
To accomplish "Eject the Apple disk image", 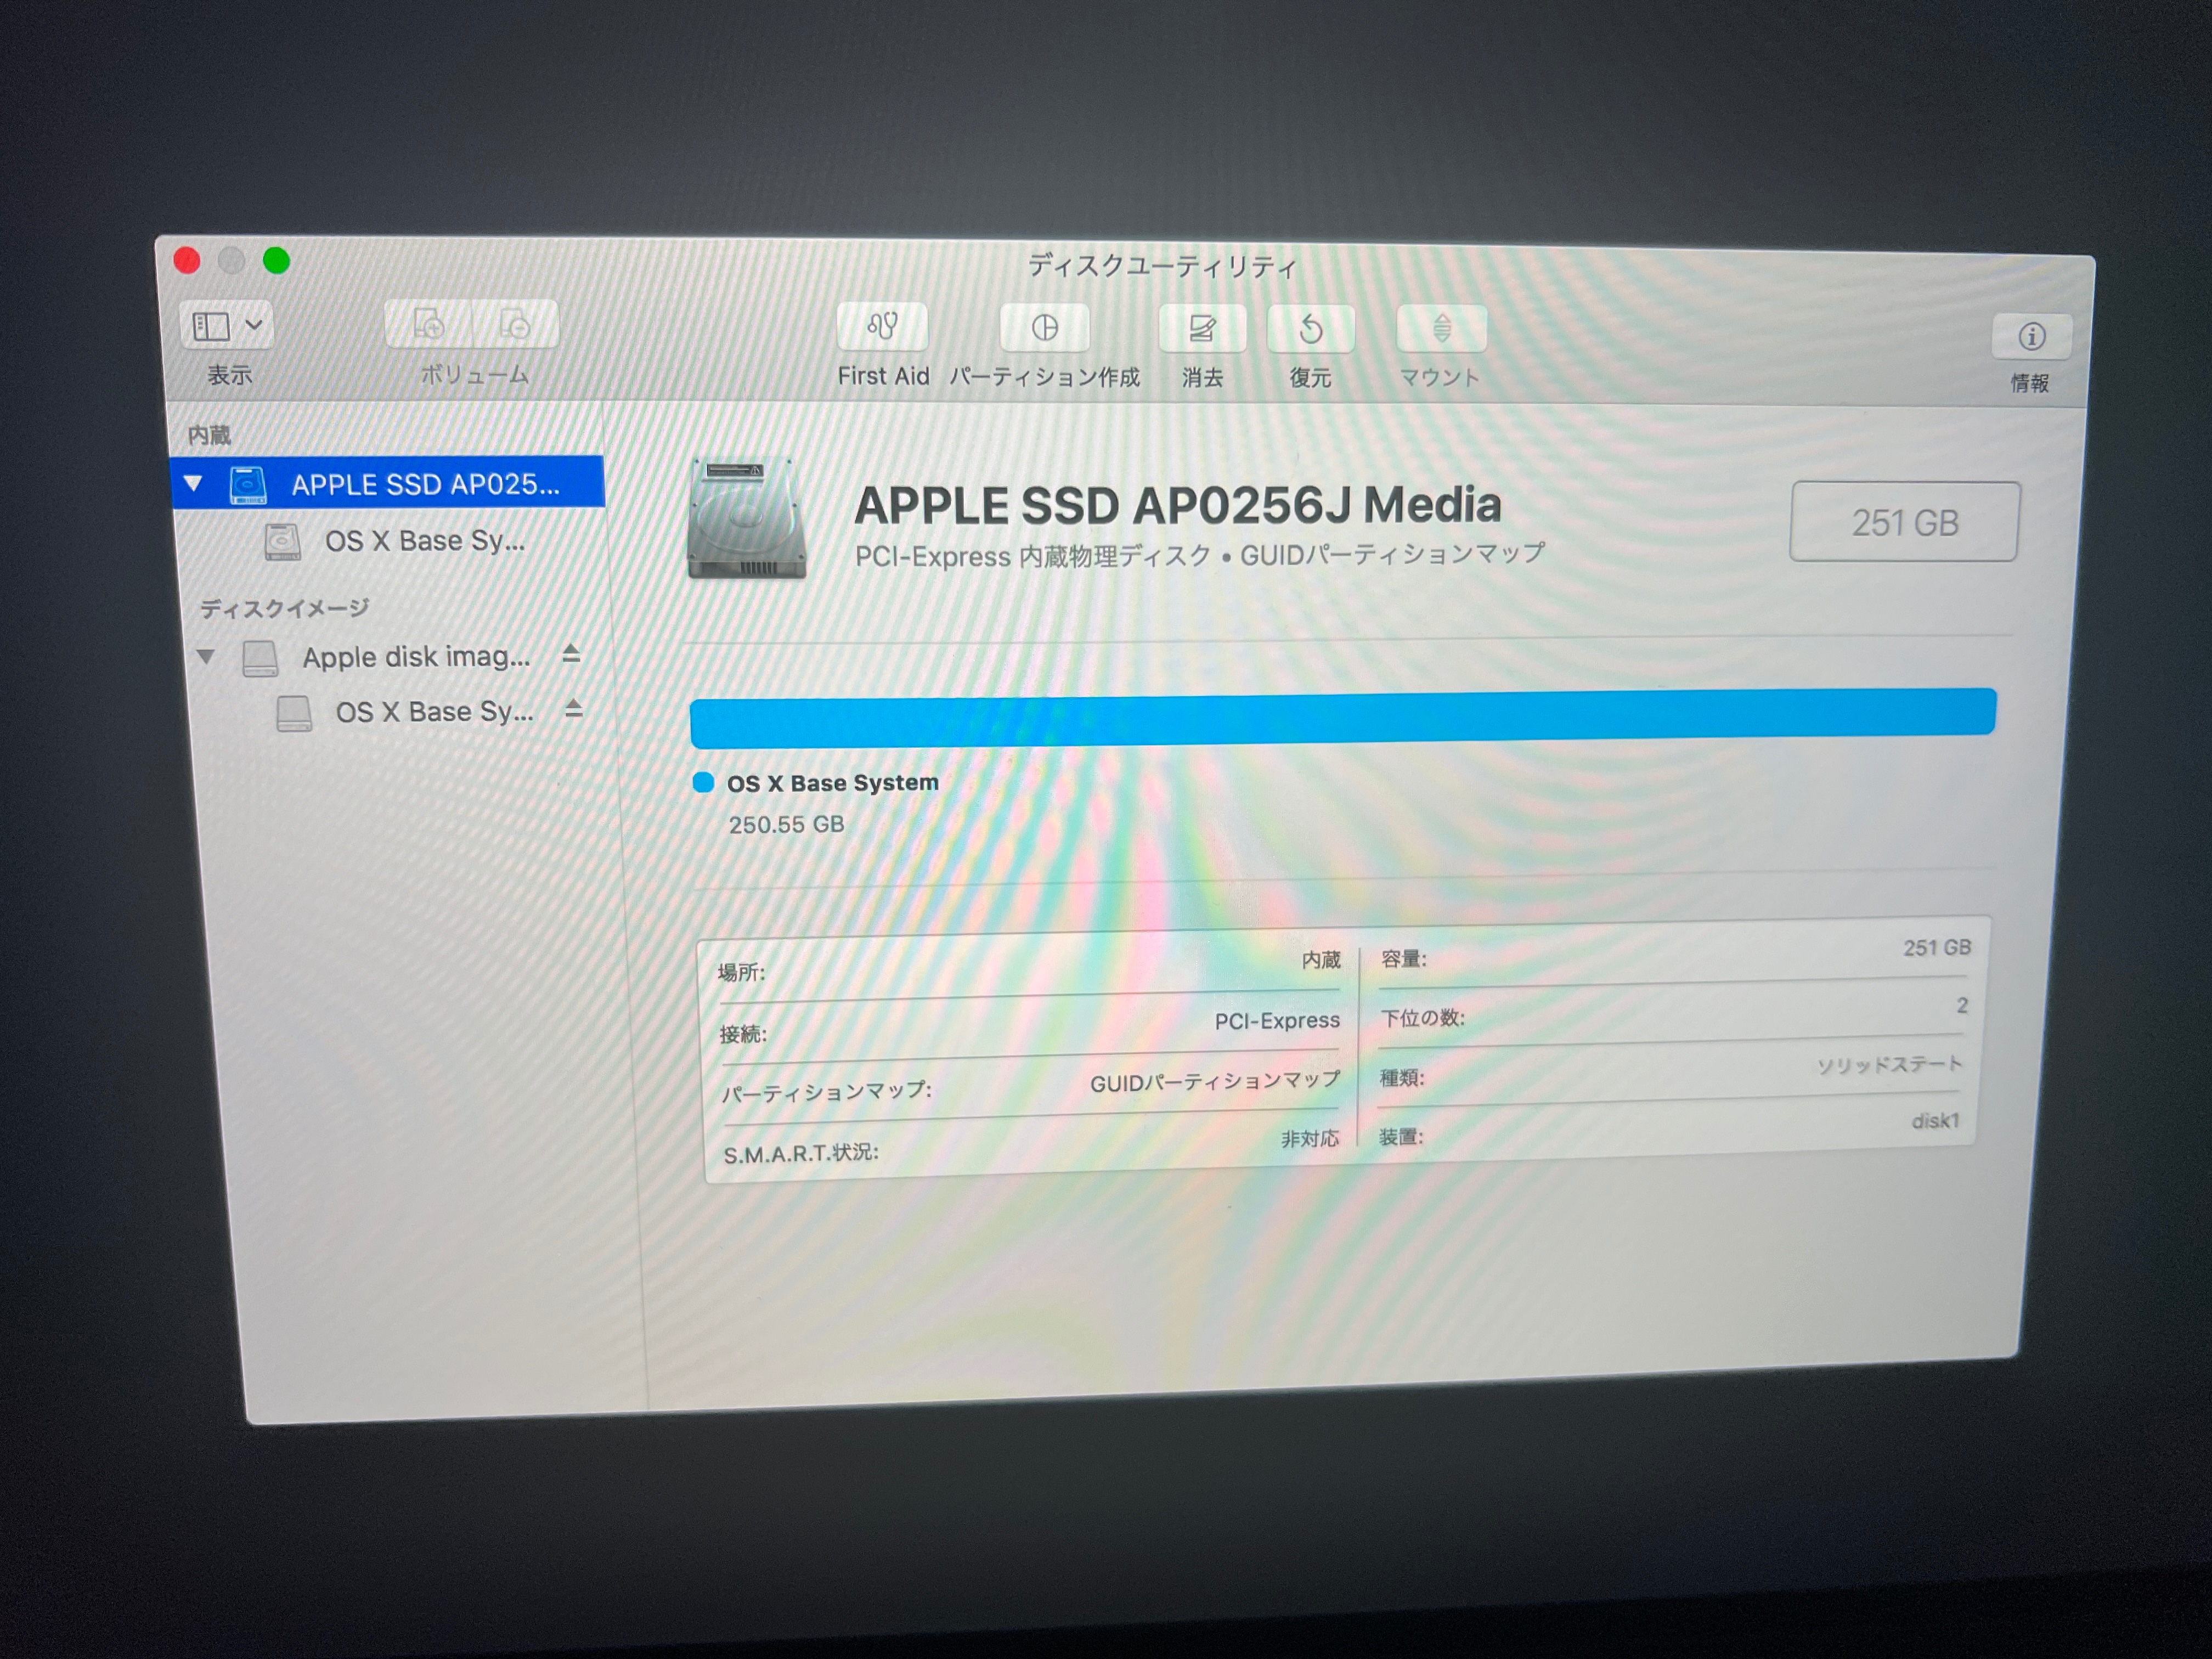I will tap(571, 654).
